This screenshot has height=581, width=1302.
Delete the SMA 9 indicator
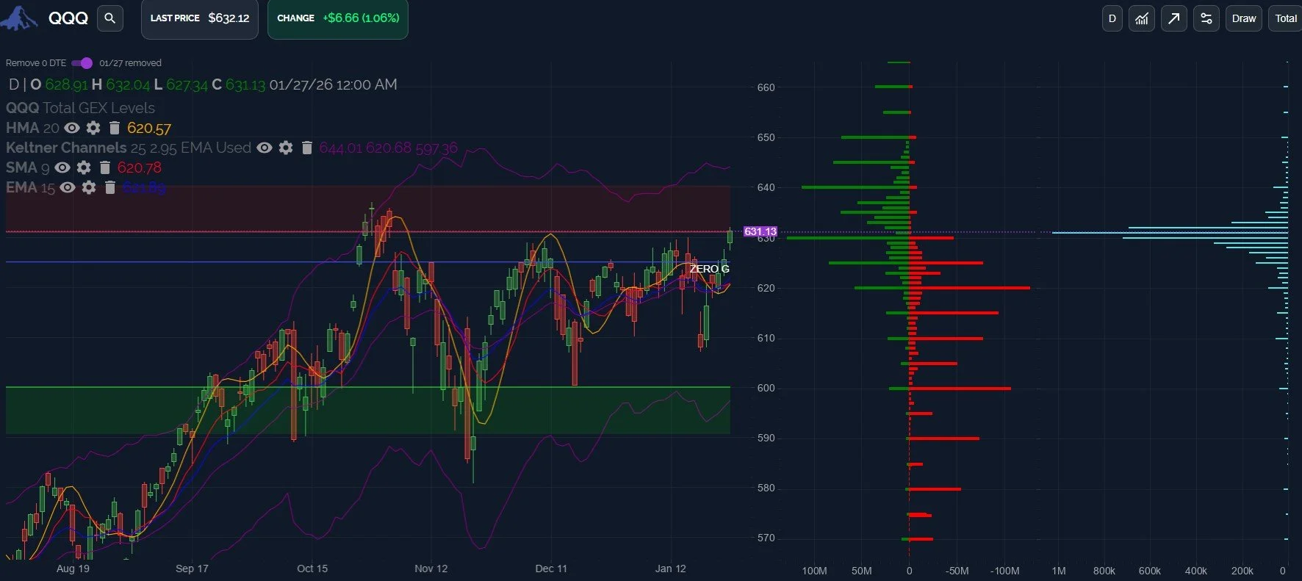pyautogui.click(x=105, y=167)
